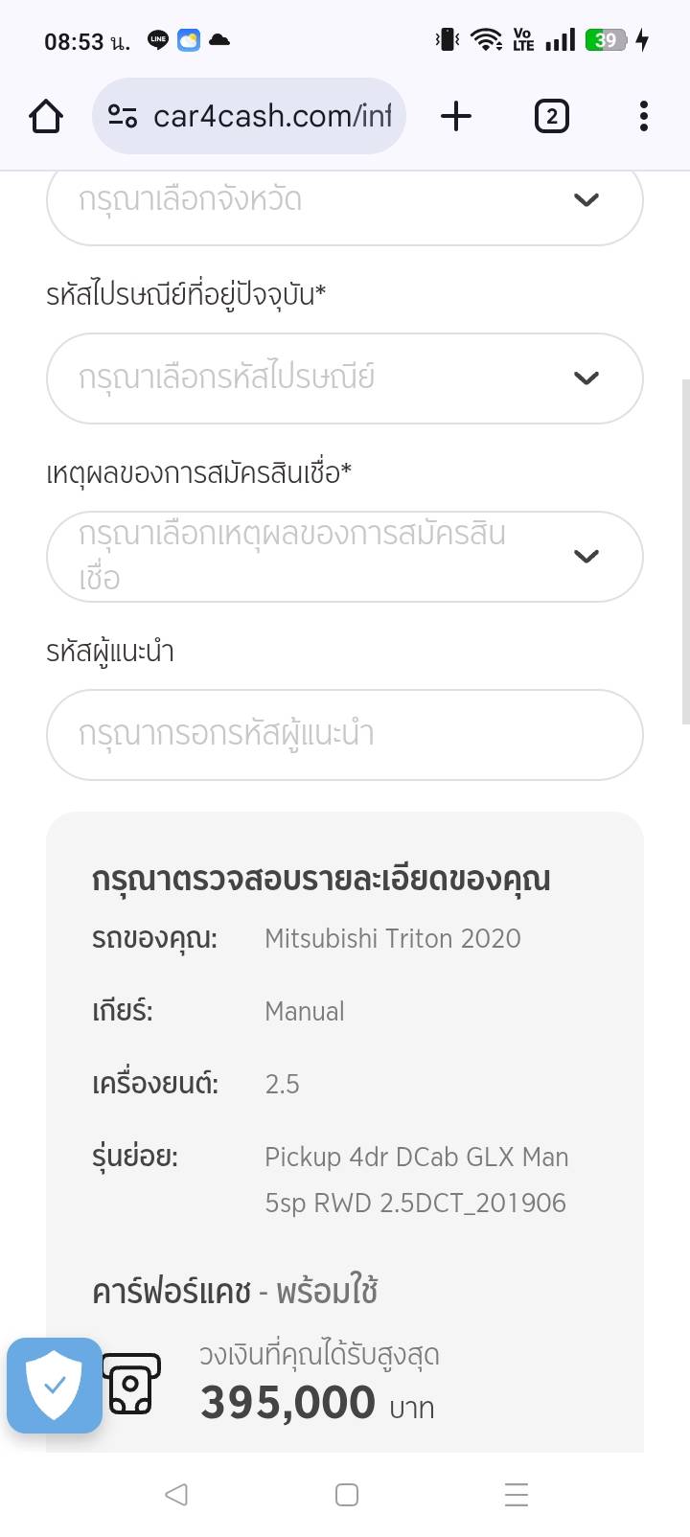Select the Mitsubishi Triton 2020 car text
Viewport: 690px width, 1537px height.
coord(392,938)
